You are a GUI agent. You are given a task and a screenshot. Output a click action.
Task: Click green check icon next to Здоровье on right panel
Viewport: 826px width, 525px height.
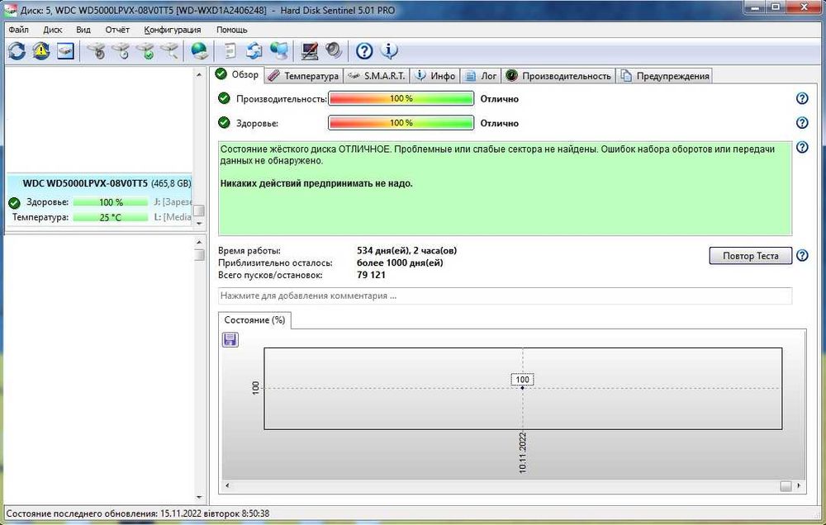[x=224, y=123]
